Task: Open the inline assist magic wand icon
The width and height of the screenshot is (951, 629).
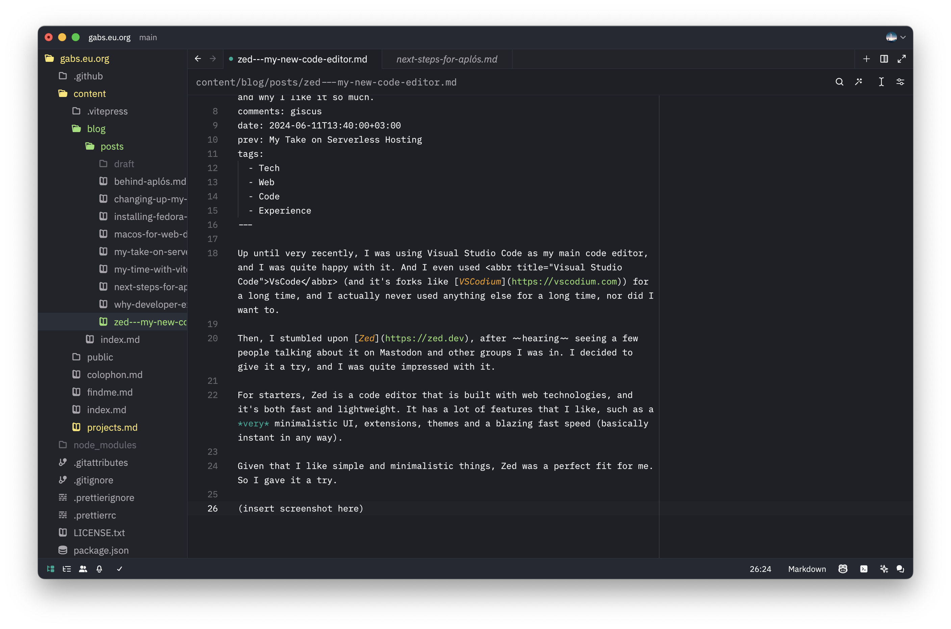Action: [858, 82]
